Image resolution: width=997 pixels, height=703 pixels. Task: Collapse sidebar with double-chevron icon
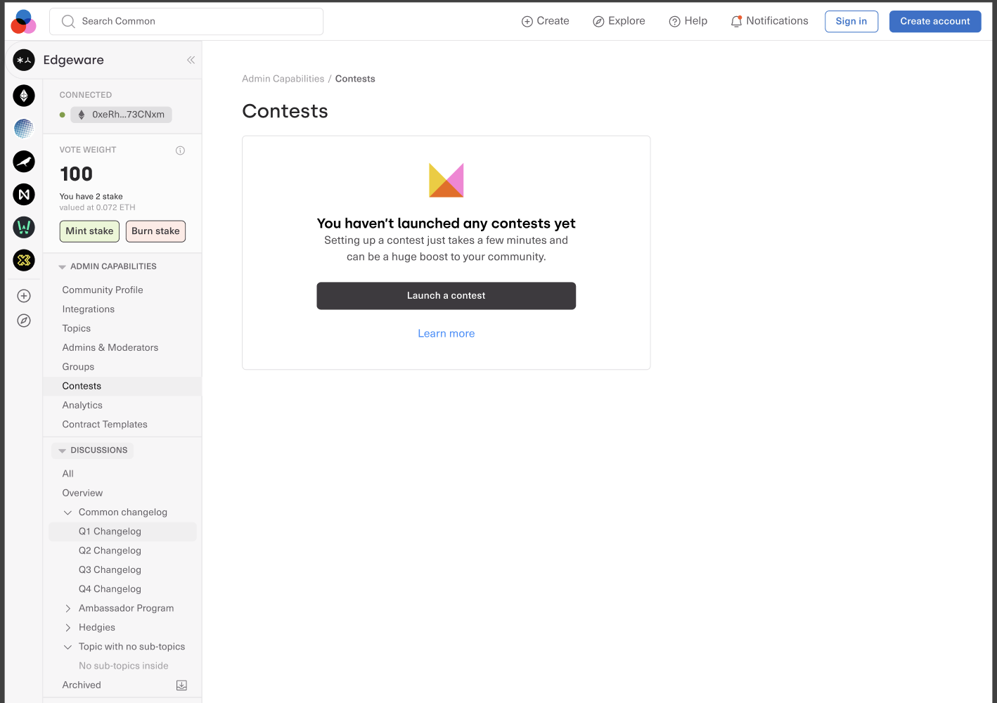pyautogui.click(x=191, y=60)
